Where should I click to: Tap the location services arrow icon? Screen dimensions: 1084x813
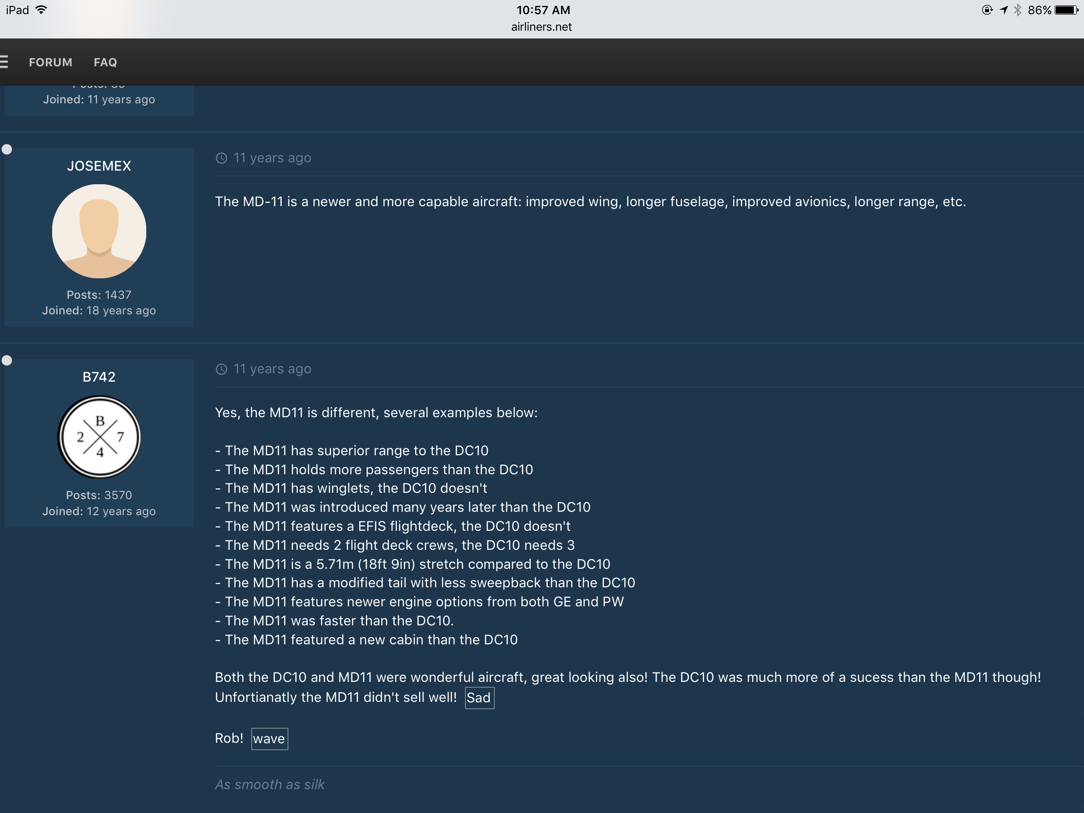(x=1004, y=10)
